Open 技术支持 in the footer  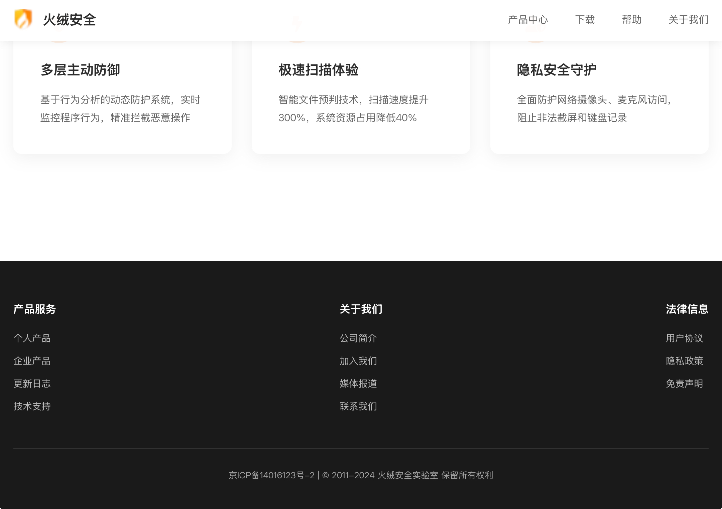click(32, 406)
